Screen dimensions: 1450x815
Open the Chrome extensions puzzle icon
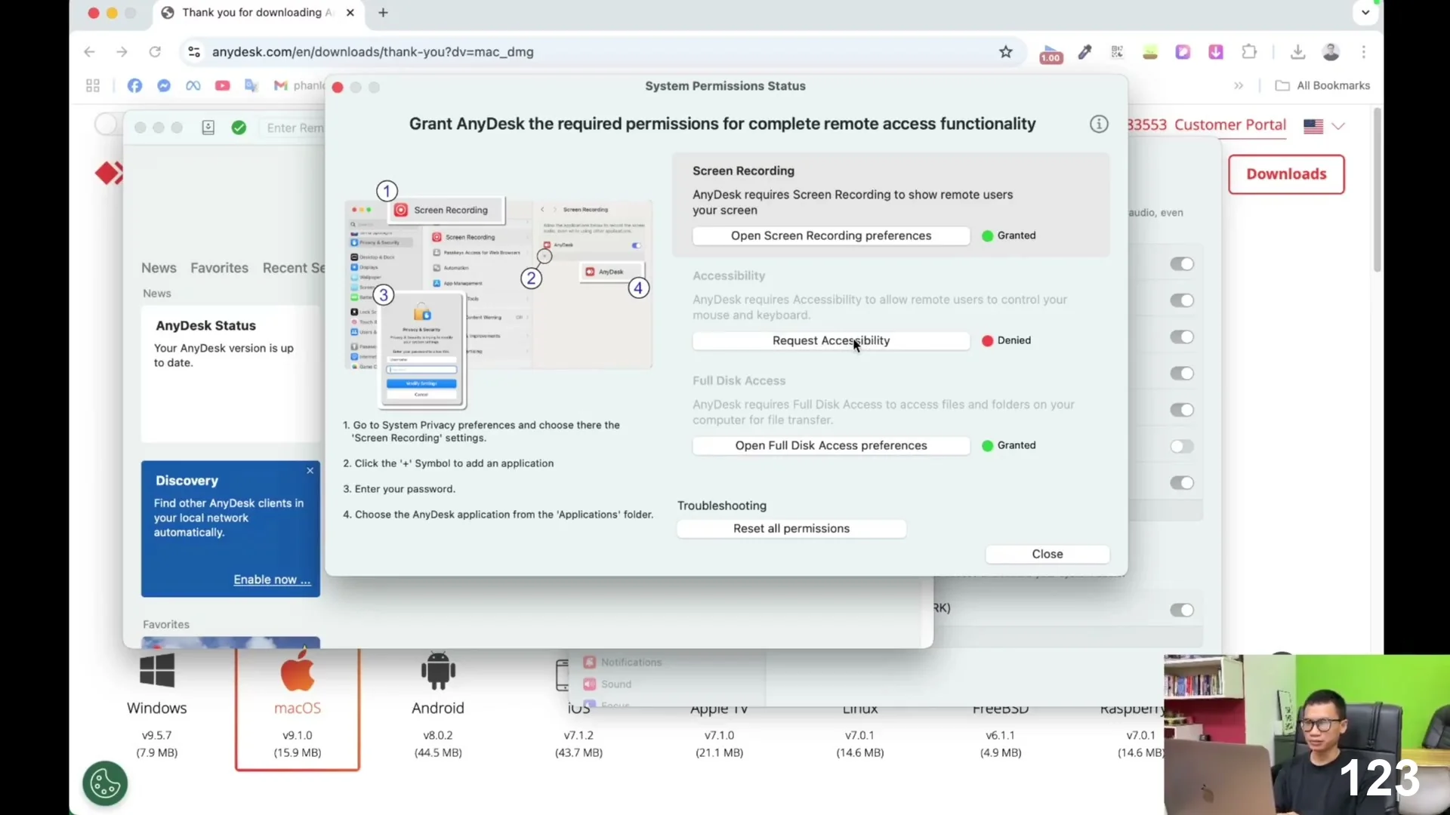coord(1249,52)
